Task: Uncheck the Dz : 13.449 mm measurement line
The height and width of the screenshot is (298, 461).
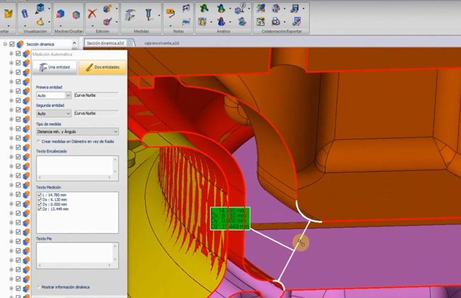Action: (40, 209)
